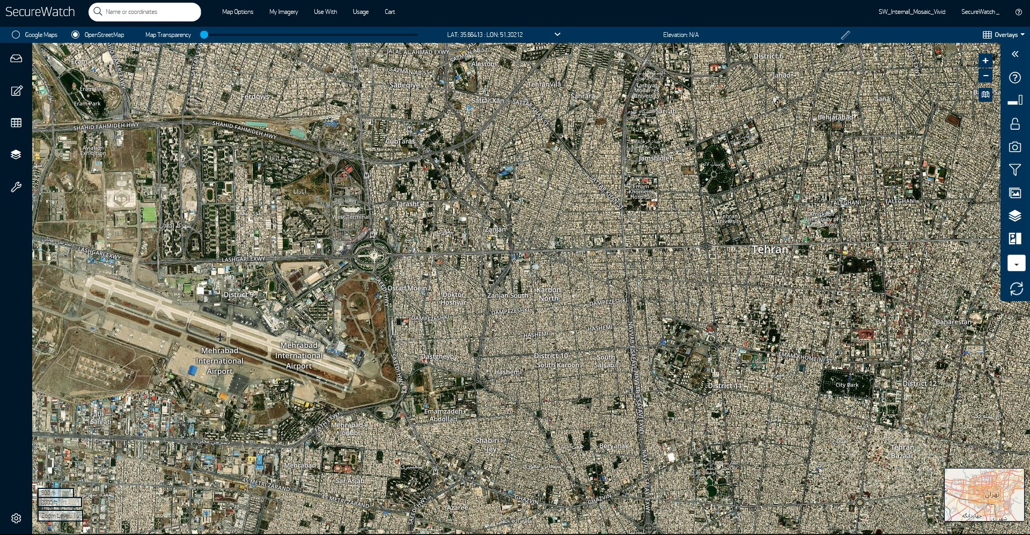
Task: Open the stacked layers icon in right toolbar
Action: [x=1015, y=216]
